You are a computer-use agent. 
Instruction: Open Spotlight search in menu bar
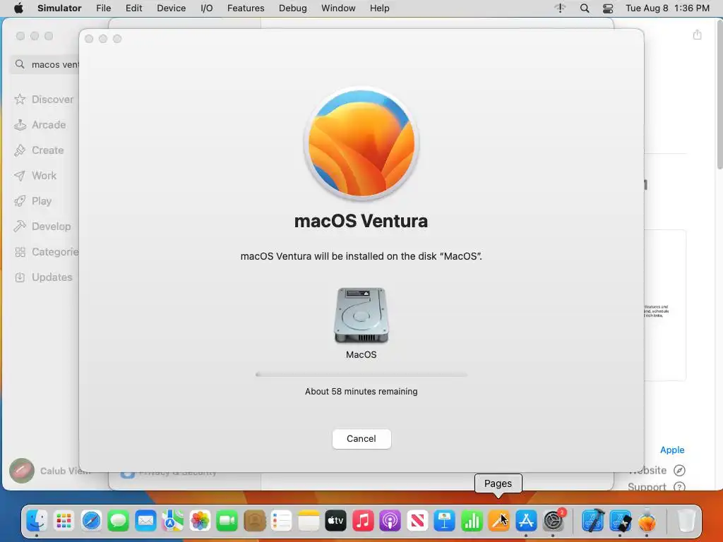point(585,8)
